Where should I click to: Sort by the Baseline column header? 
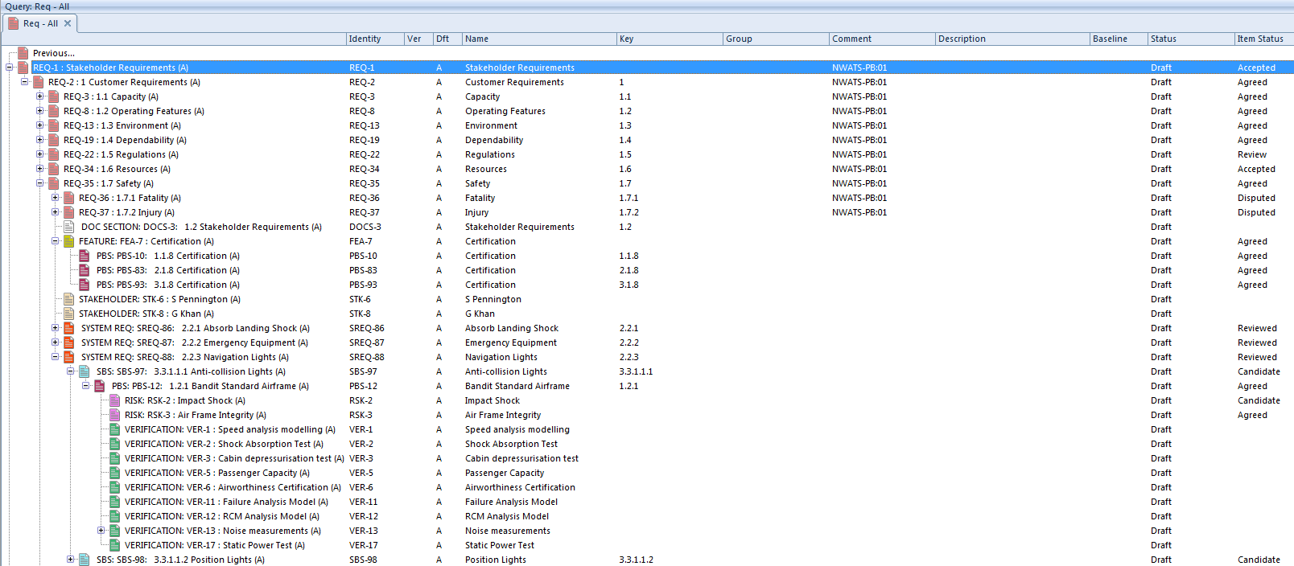click(x=1119, y=39)
